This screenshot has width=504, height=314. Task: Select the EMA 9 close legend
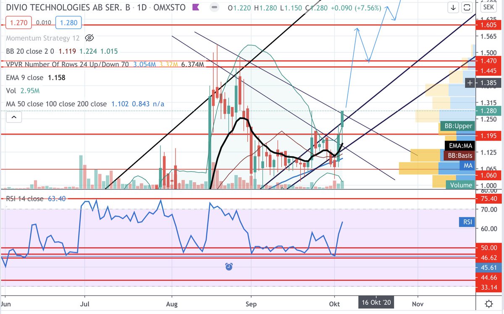[25, 78]
